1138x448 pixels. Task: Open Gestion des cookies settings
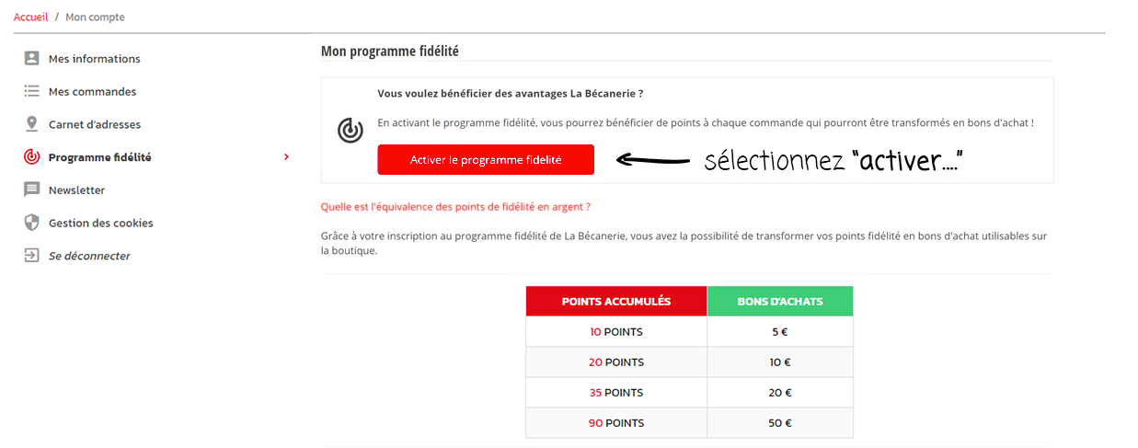(x=100, y=224)
